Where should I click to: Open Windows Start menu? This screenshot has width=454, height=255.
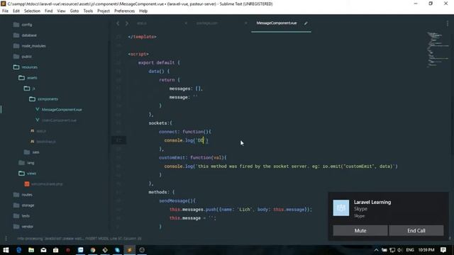point(6,250)
